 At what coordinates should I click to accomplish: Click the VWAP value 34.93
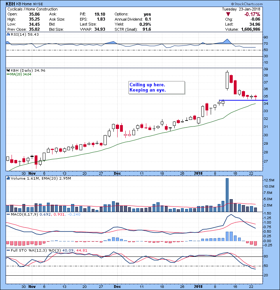click(x=100, y=29)
